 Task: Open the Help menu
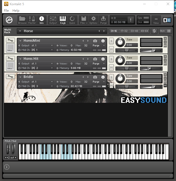16,11
